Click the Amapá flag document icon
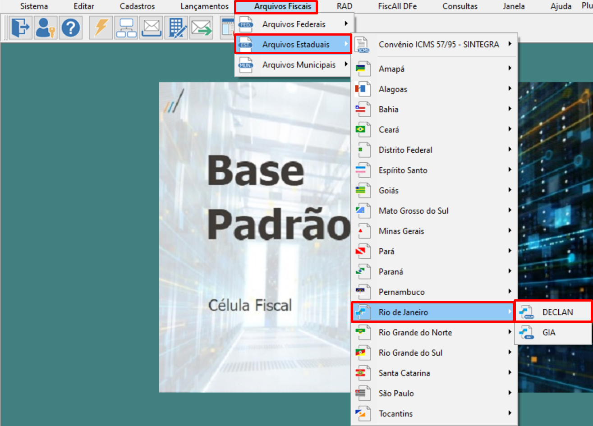This screenshot has height=426, width=593. (x=363, y=69)
